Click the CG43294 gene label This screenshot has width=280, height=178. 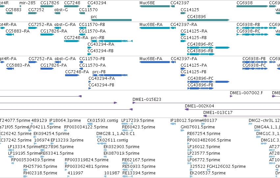[x=97, y=3]
